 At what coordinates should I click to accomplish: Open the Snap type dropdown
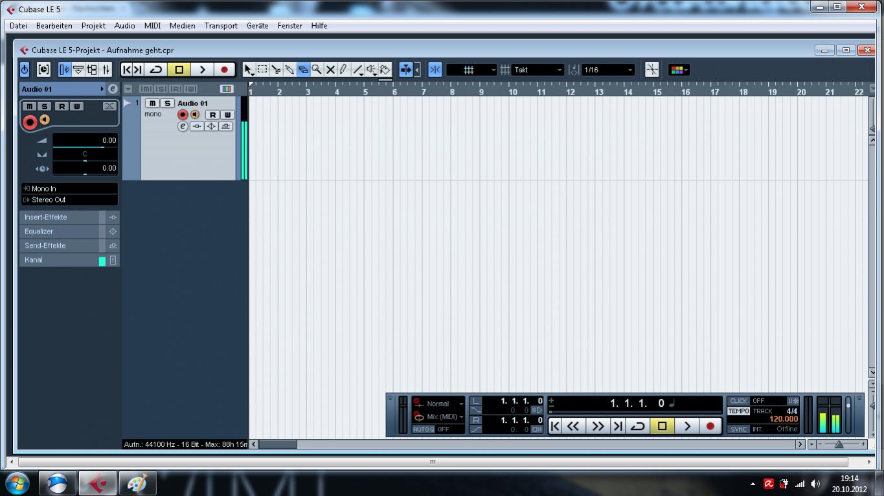tap(471, 70)
